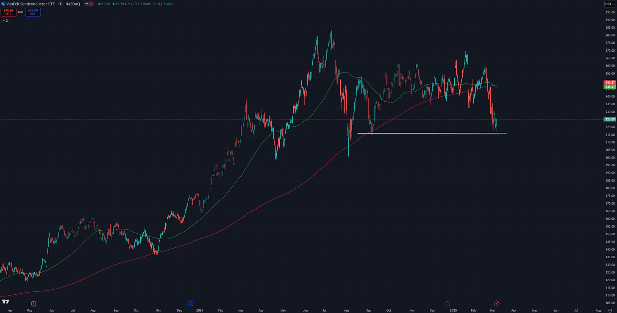Click the 295.00 price axis label
The width and height of the screenshot is (617, 313).
click(610, 12)
